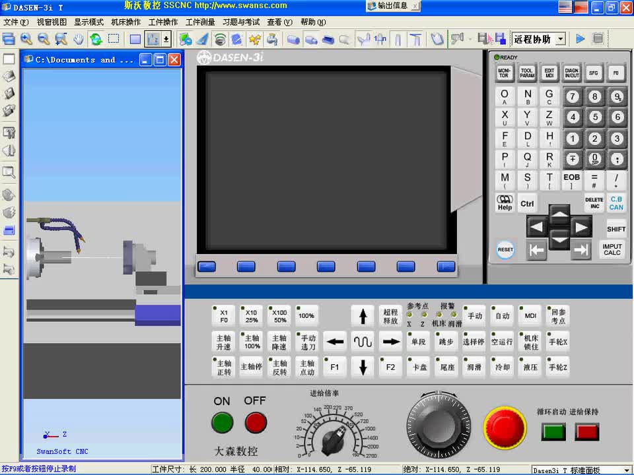
Task: Toggle 回参考点 reference return mode
Action: (x=558, y=316)
